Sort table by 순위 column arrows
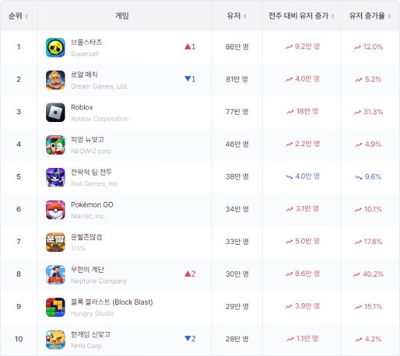 26,16
